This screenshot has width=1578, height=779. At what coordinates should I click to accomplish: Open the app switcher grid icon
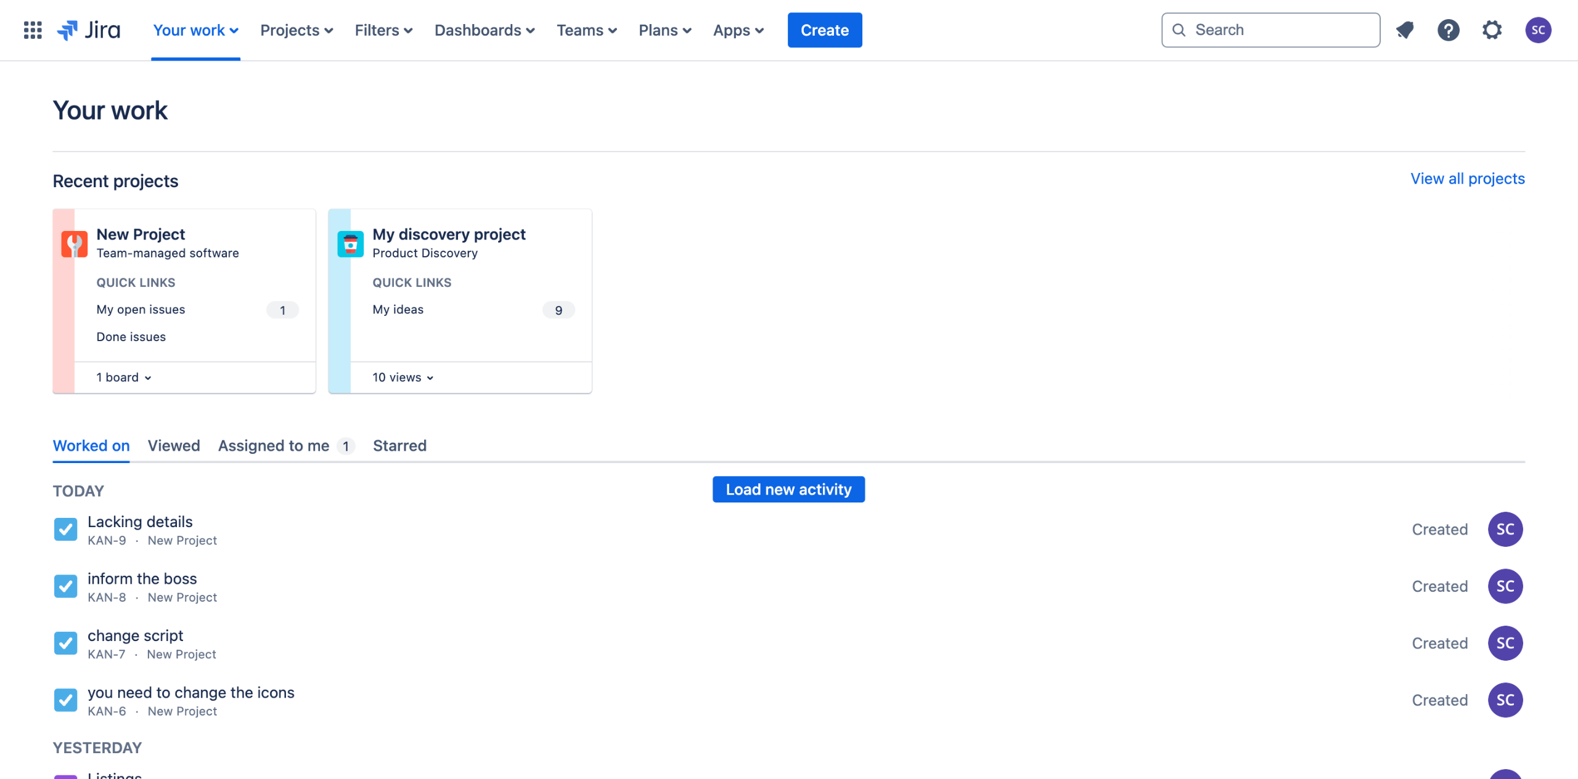tap(33, 30)
